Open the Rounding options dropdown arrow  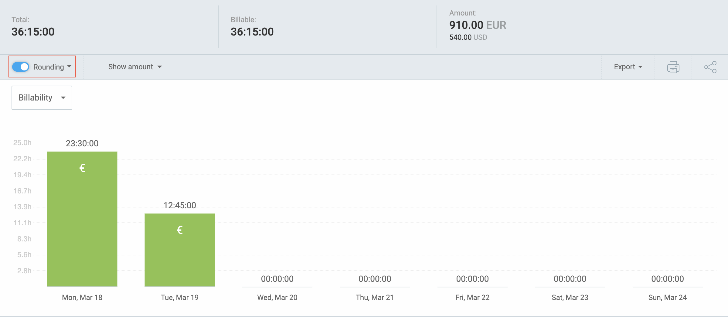(69, 66)
